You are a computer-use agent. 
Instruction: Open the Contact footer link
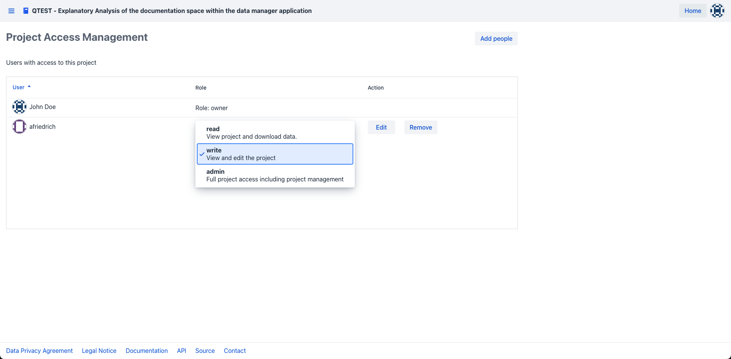coord(235,351)
